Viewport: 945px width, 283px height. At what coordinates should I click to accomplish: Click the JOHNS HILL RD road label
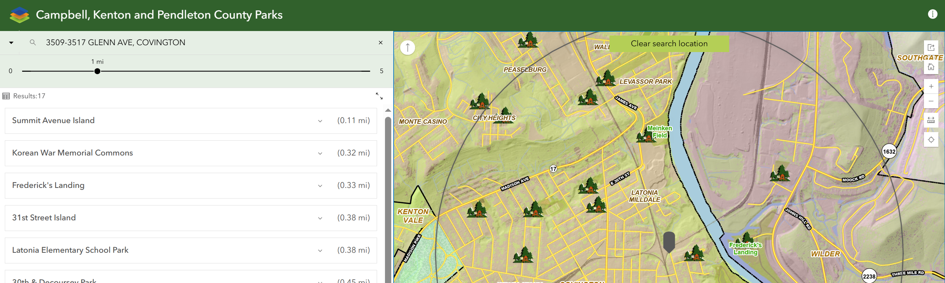(798, 219)
